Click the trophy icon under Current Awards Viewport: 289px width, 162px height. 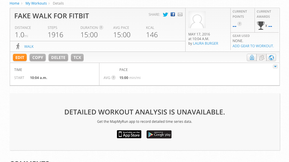tap(261, 25)
